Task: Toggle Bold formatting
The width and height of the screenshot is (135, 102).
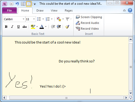Action: click(6, 27)
